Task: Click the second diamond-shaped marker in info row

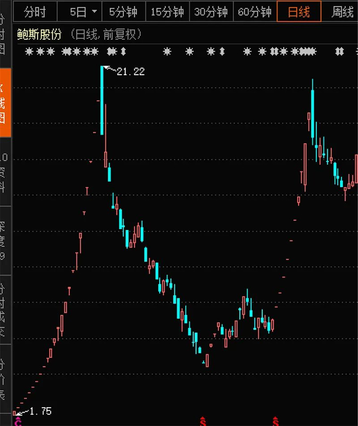Action: tap(222, 51)
